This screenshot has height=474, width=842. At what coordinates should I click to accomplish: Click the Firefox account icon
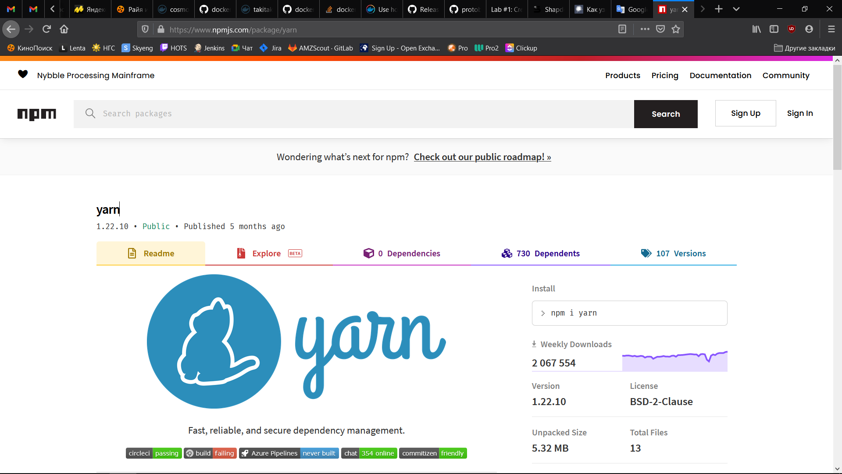coord(809,29)
